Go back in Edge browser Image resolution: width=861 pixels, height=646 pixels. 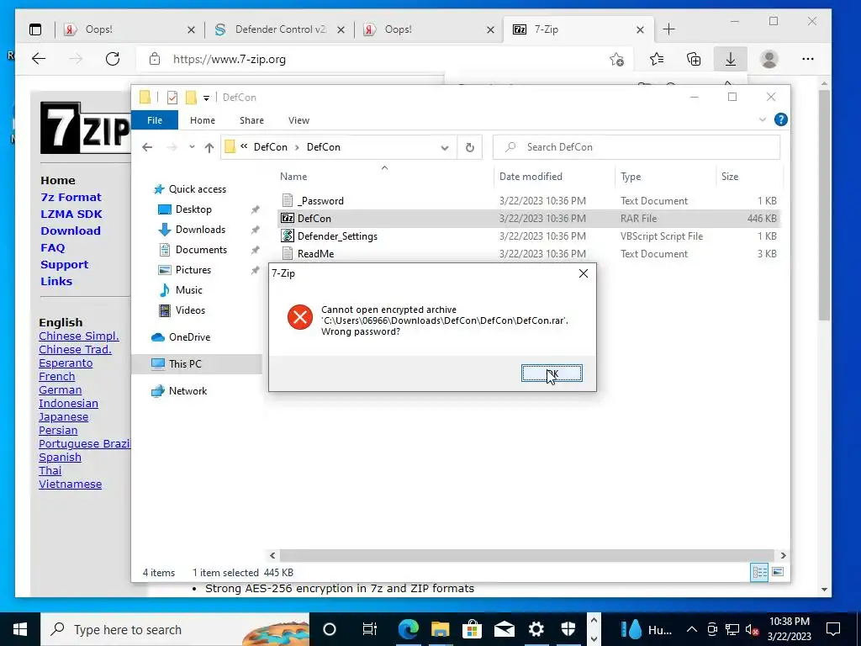39,59
